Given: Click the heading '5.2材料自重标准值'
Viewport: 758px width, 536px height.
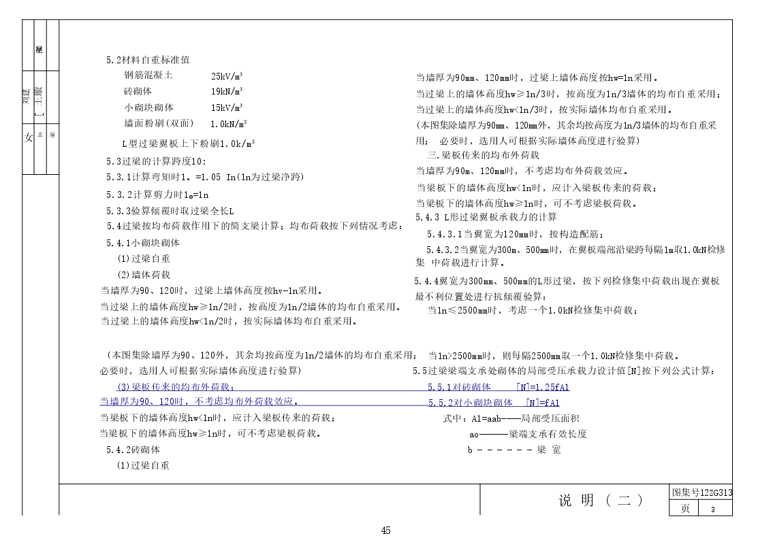Looking at the screenshot, I should [148, 60].
